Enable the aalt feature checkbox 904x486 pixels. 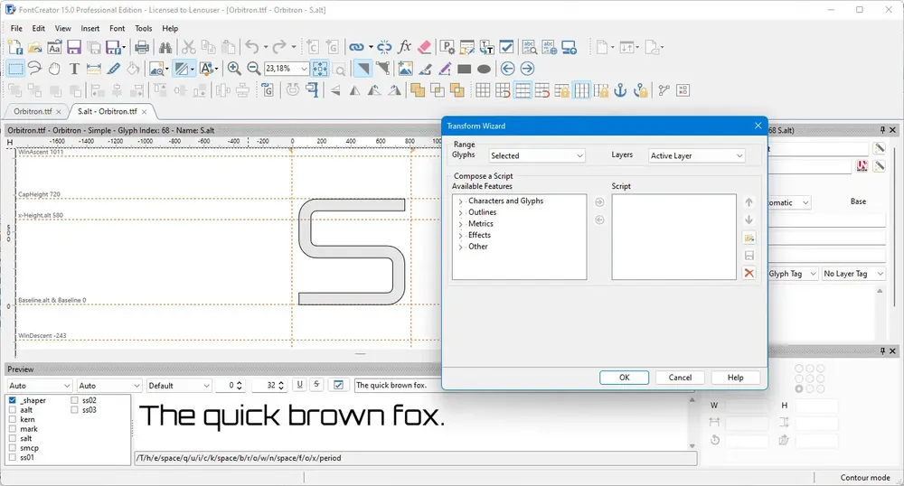coord(12,410)
